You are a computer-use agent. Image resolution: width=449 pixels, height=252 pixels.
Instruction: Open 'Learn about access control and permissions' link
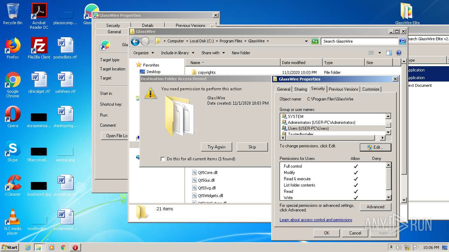coord(316,220)
